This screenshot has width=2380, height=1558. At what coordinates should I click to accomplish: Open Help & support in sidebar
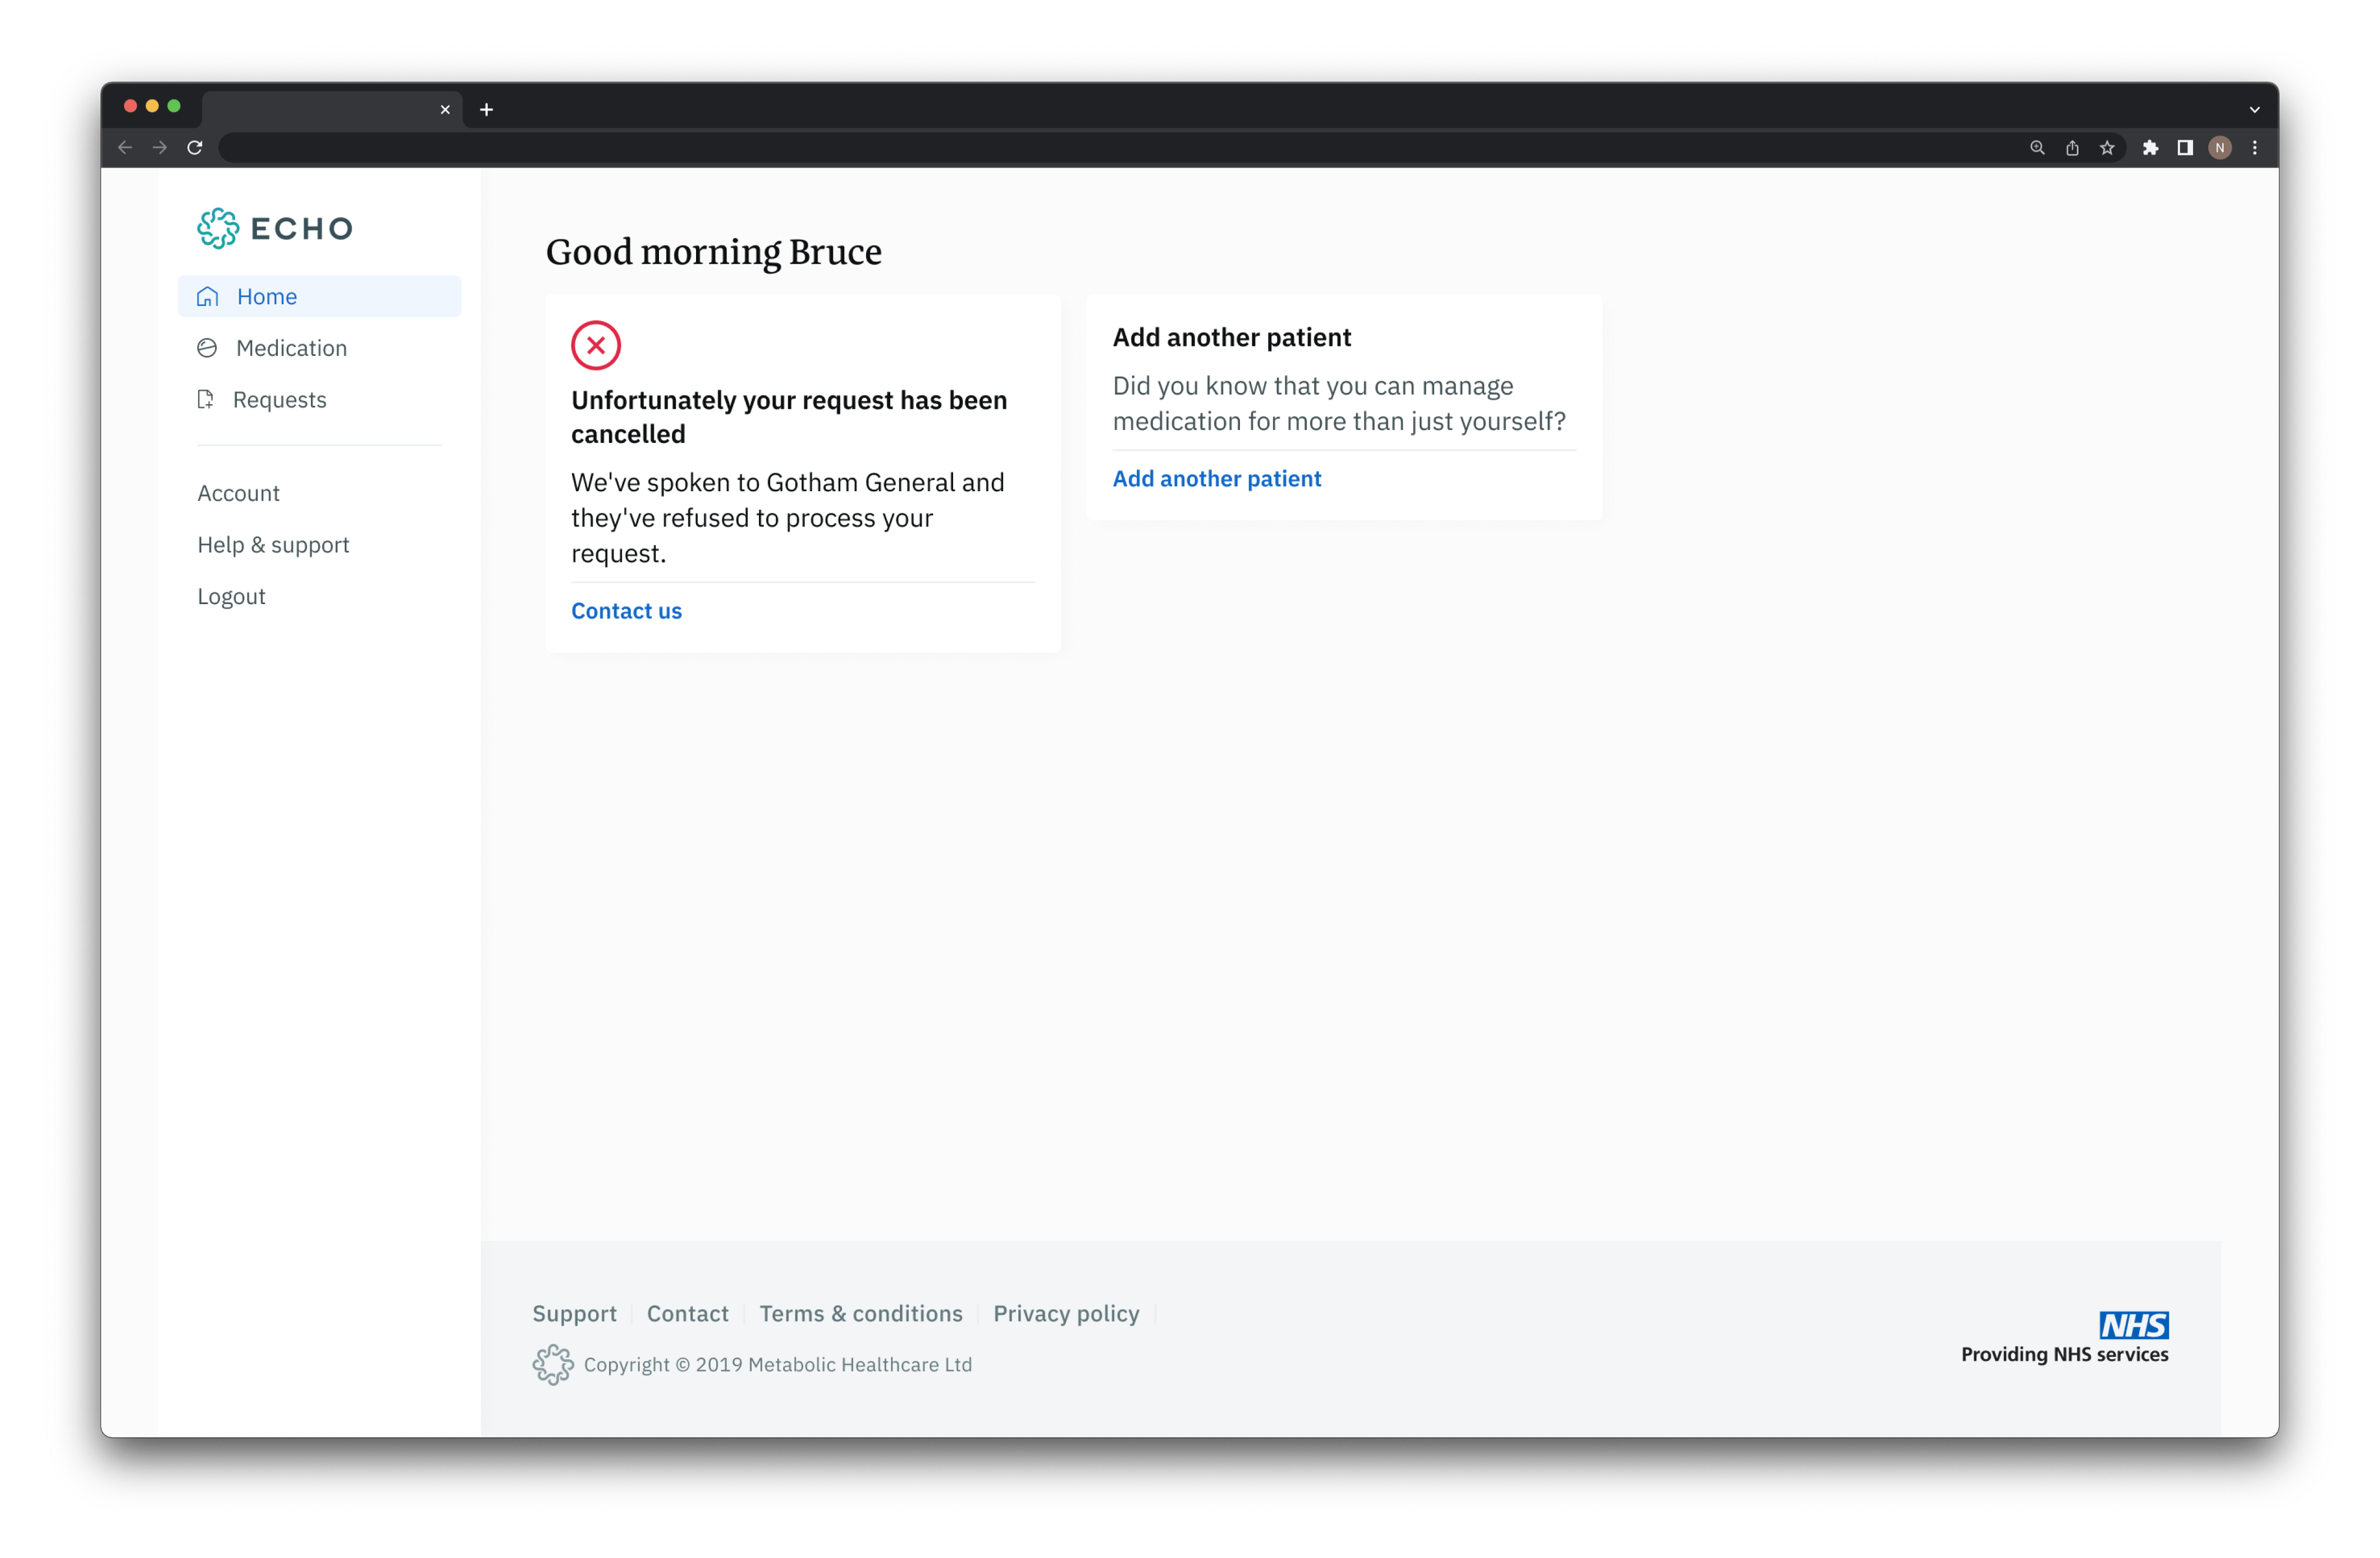[x=273, y=545]
